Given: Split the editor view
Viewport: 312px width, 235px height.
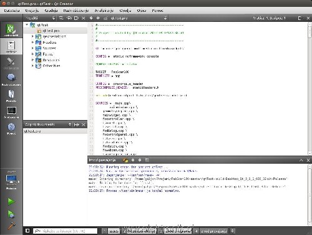Looking at the screenshot, I should (300, 18).
